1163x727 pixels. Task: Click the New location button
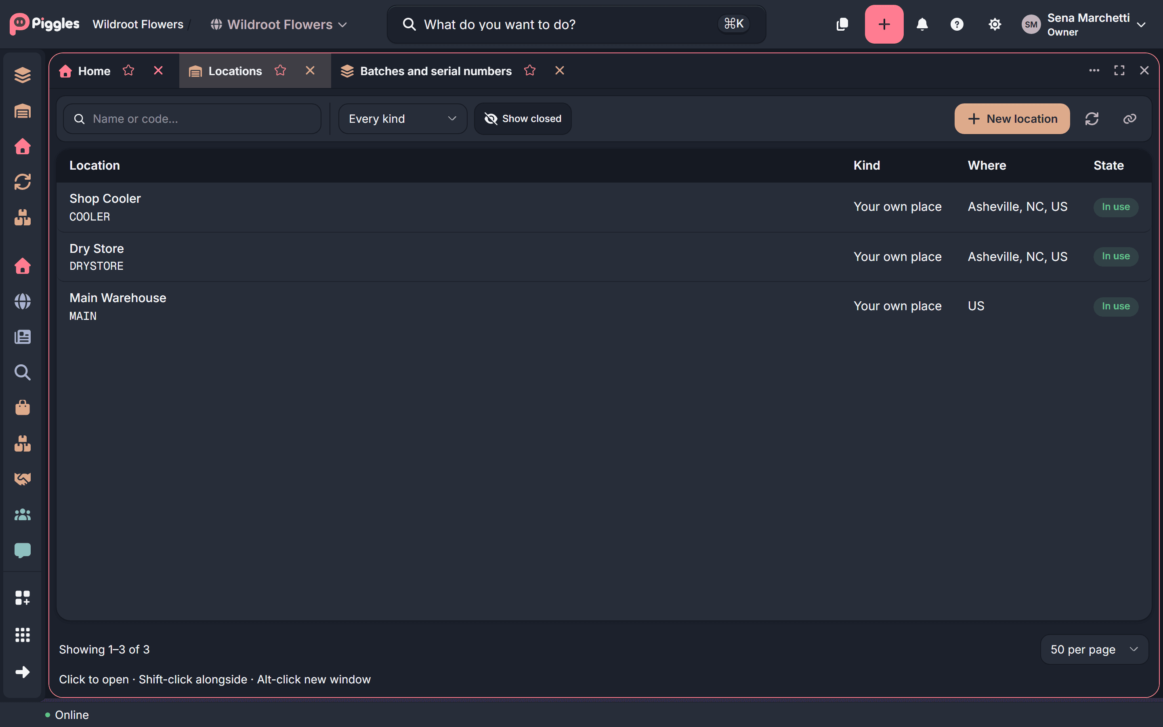1012,119
